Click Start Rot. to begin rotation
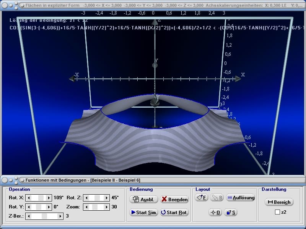Image resolution: width=306 pixels, height=229 pixels. 174,212
